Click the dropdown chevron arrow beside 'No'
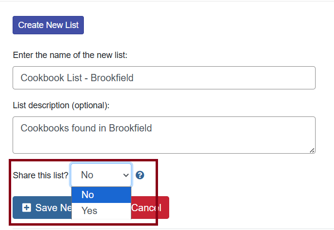The height and width of the screenshot is (230, 334). tap(126, 175)
